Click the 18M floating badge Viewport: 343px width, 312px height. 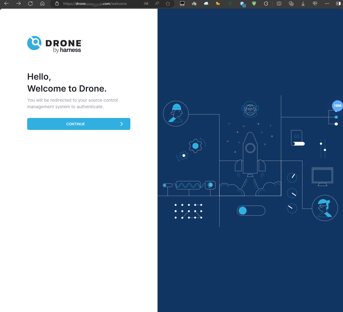337,106
